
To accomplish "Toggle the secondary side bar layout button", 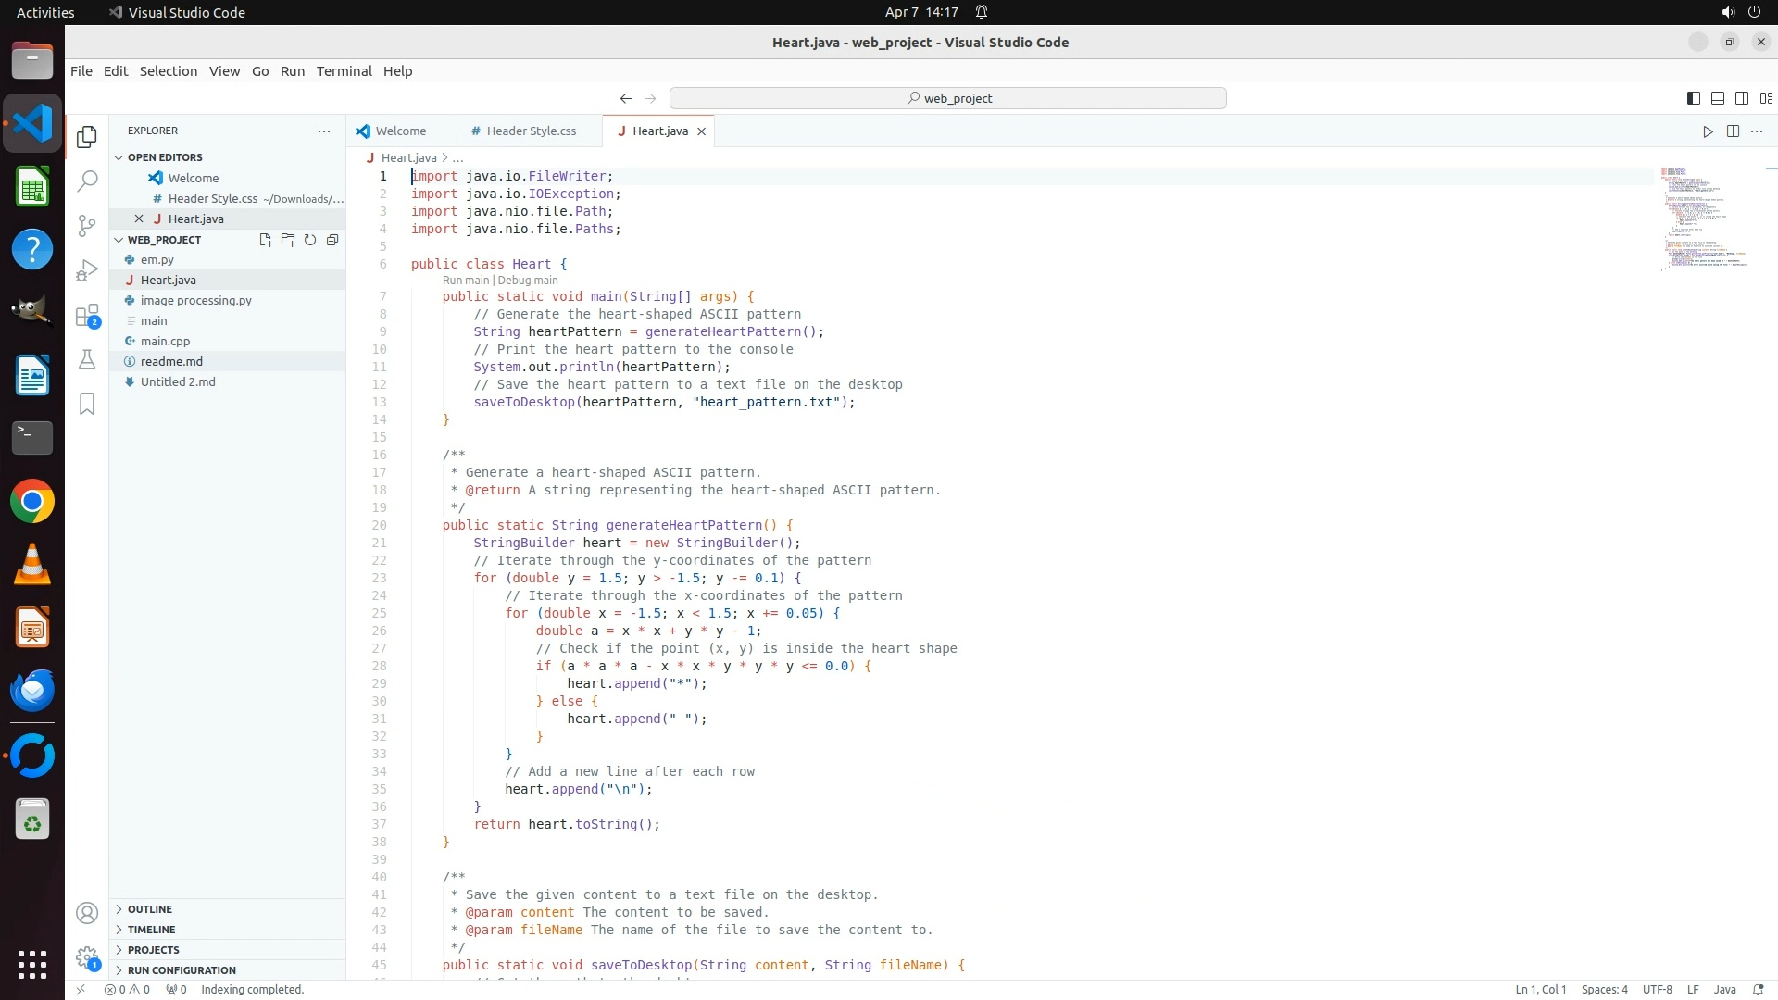I will tap(1741, 98).
